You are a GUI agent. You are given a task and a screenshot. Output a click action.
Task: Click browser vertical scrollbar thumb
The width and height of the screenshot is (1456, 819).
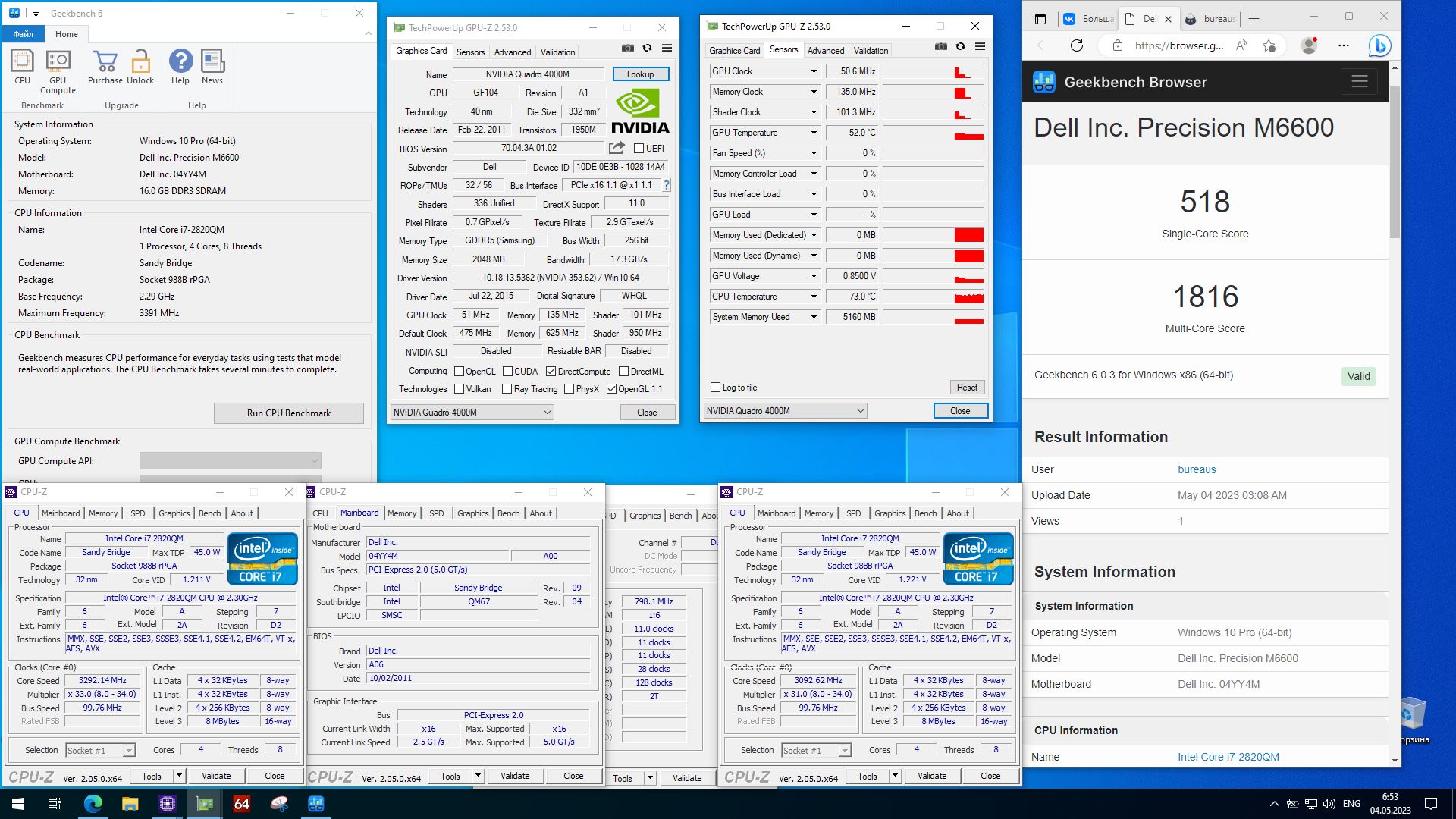point(1395,162)
